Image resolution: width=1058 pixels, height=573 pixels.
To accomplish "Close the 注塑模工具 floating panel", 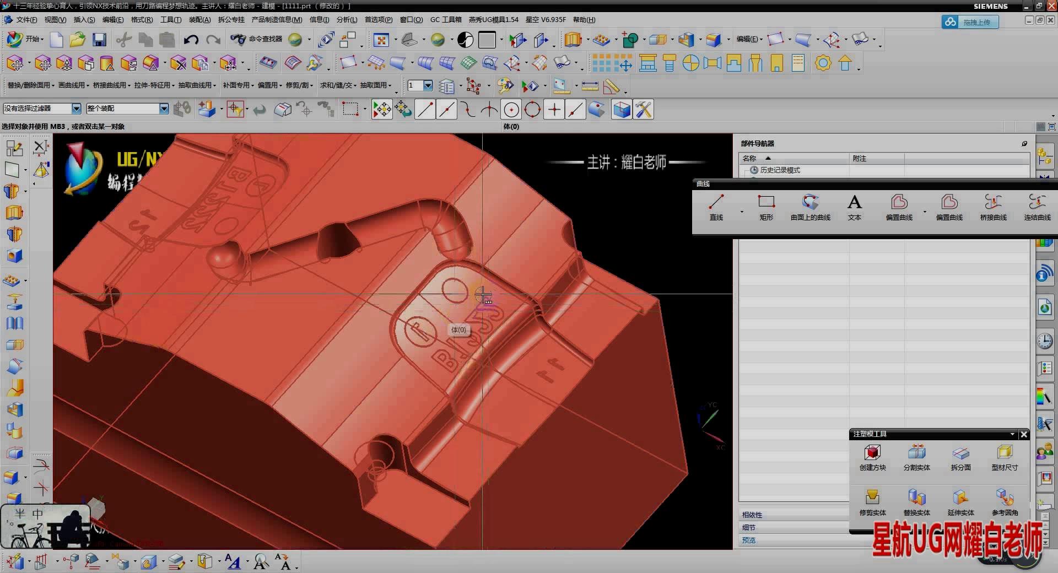I will 1024,434.
